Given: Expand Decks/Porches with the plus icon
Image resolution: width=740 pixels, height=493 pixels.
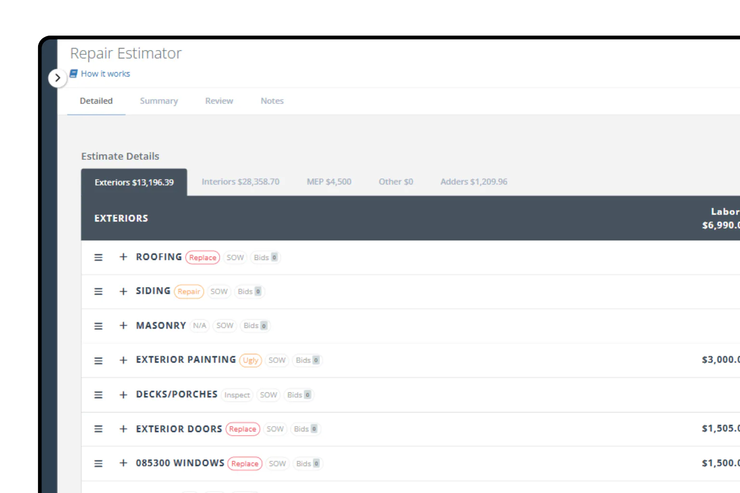Looking at the screenshot, I should coord(123,395).
